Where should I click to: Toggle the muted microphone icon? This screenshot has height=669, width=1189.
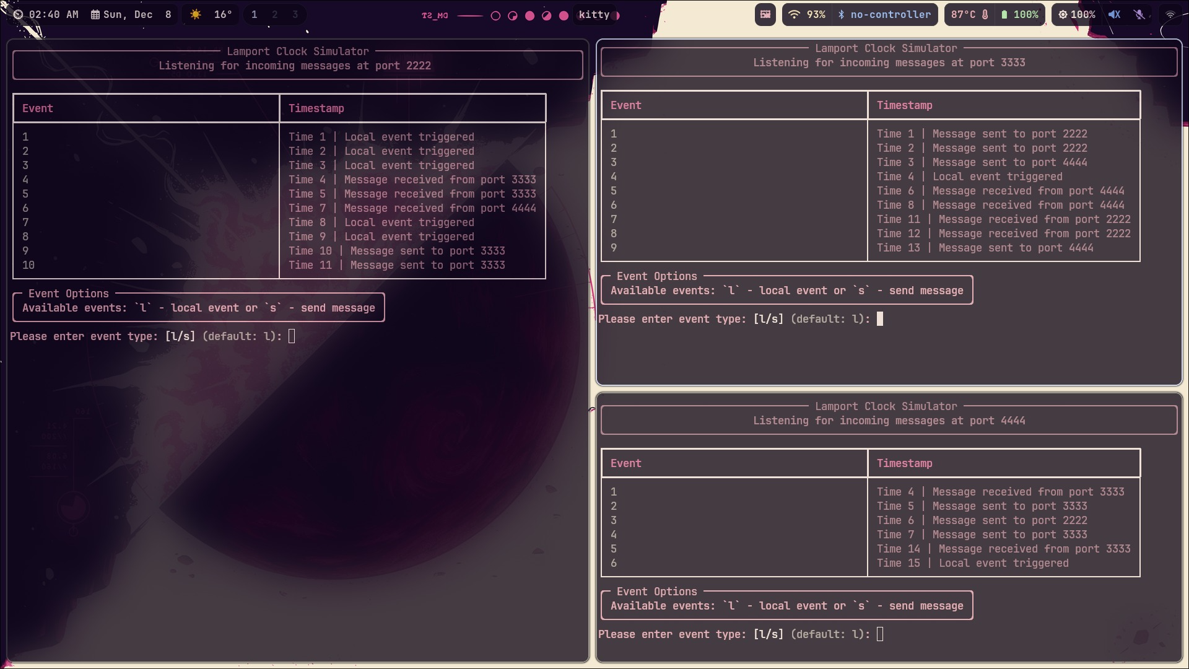[1139, 14]
